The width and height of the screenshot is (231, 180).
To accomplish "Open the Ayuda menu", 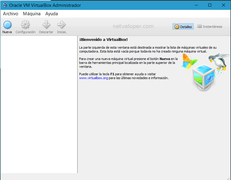I will (x=52, y=14).
